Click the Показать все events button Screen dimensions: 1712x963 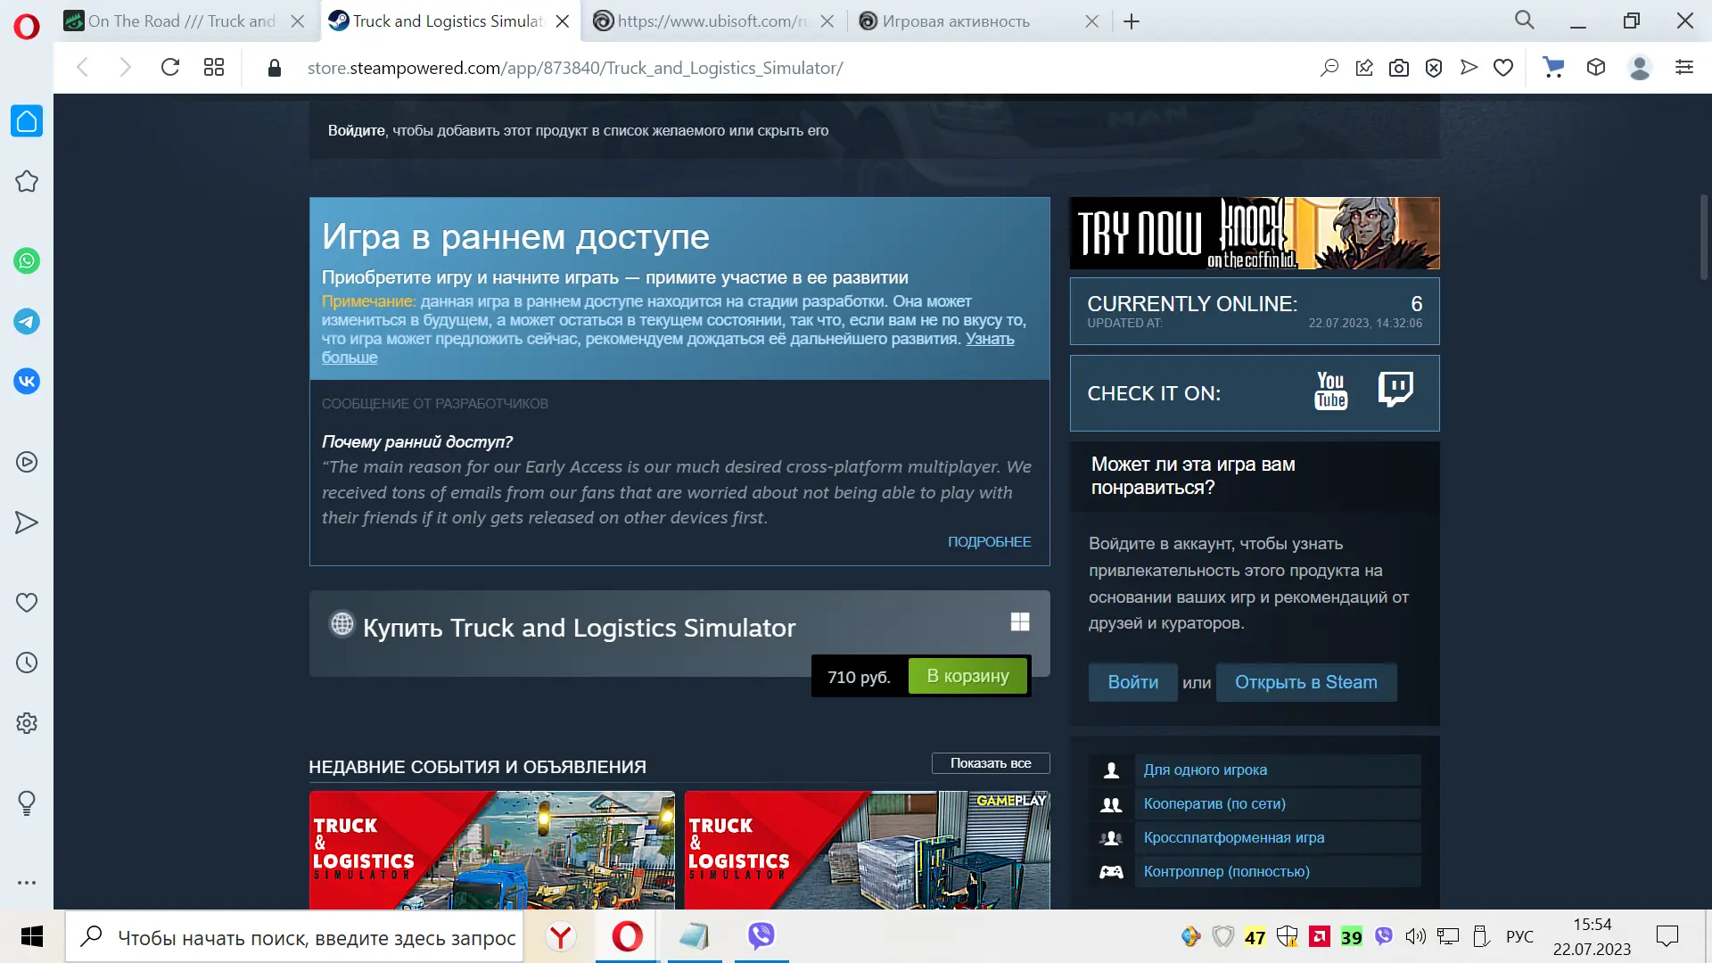pyautogui.click(x=991, y=763)
